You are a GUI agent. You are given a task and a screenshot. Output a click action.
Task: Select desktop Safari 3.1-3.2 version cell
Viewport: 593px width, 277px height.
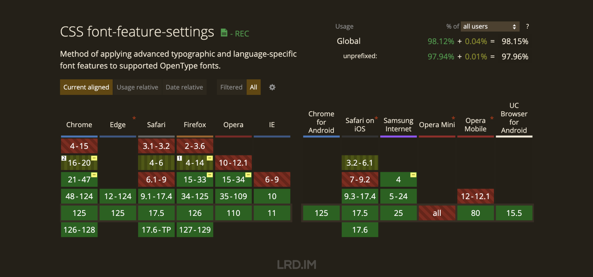tap(156, 146)
